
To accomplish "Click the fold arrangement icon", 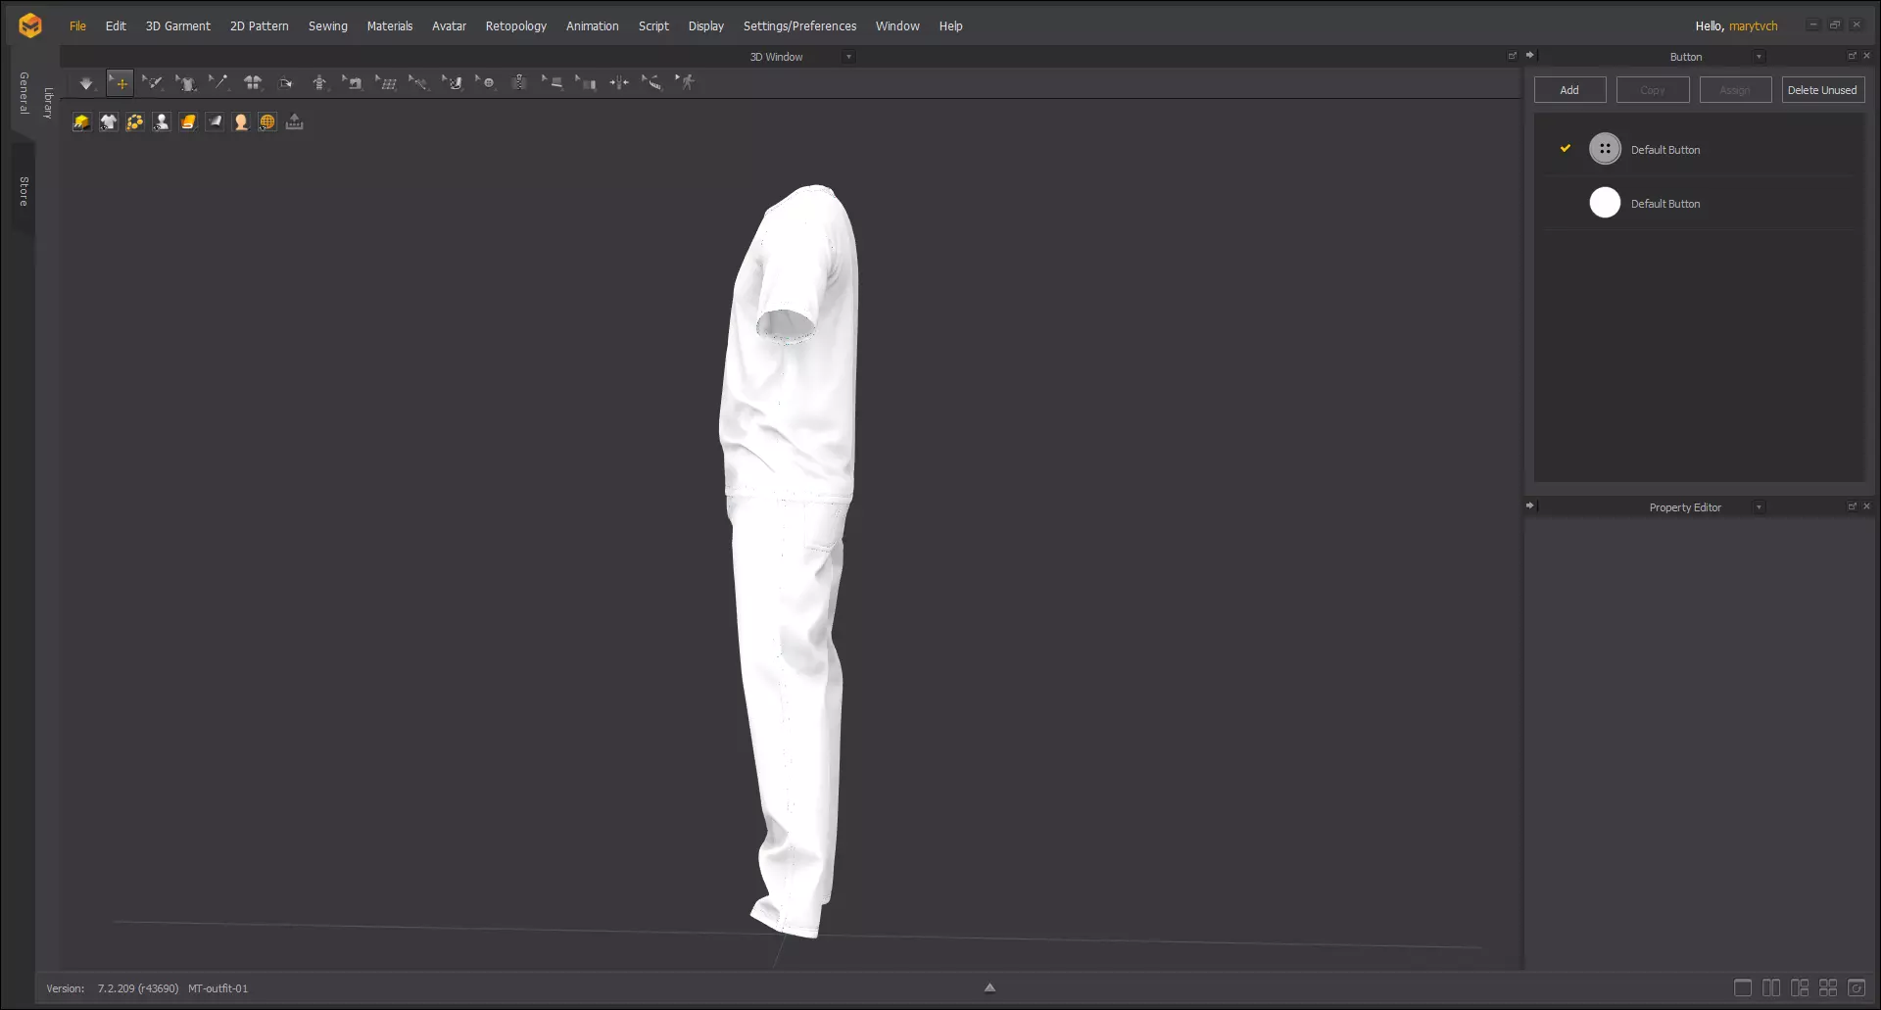I will (286, 83).
